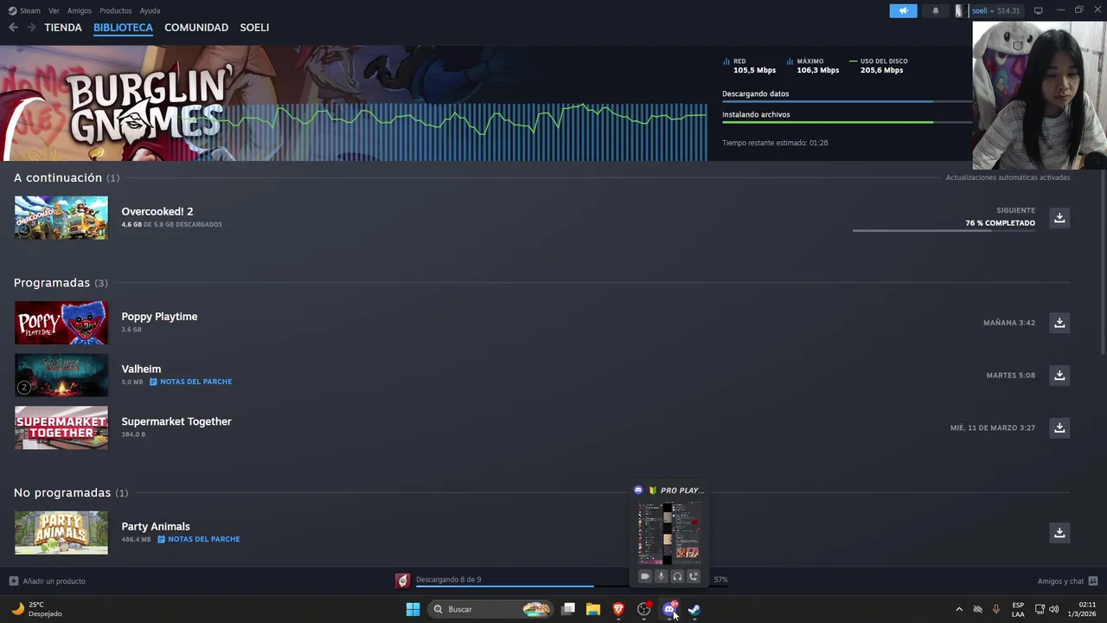Click 'MARTES 5:08' schedule for Valheim
Viewport: 1107px width, 623px height.
click(1010, 376)
